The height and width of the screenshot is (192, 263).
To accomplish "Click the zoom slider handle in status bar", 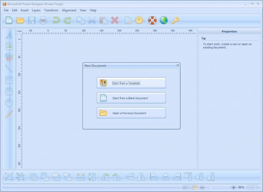I will point(211,187).
